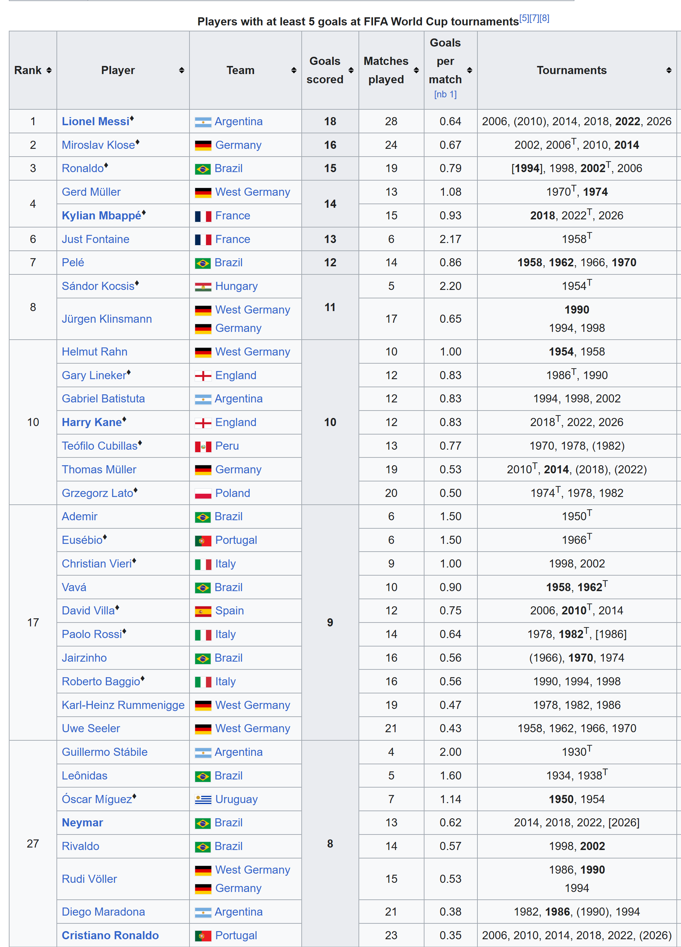
Task: Sort by Goals scored column arrows
Action: coord(351,71)
